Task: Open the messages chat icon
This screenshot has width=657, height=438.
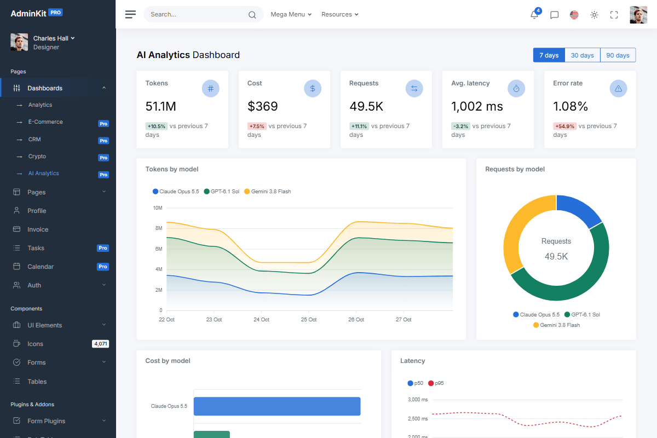Action: pyautogui.click(x=554, y=15)
